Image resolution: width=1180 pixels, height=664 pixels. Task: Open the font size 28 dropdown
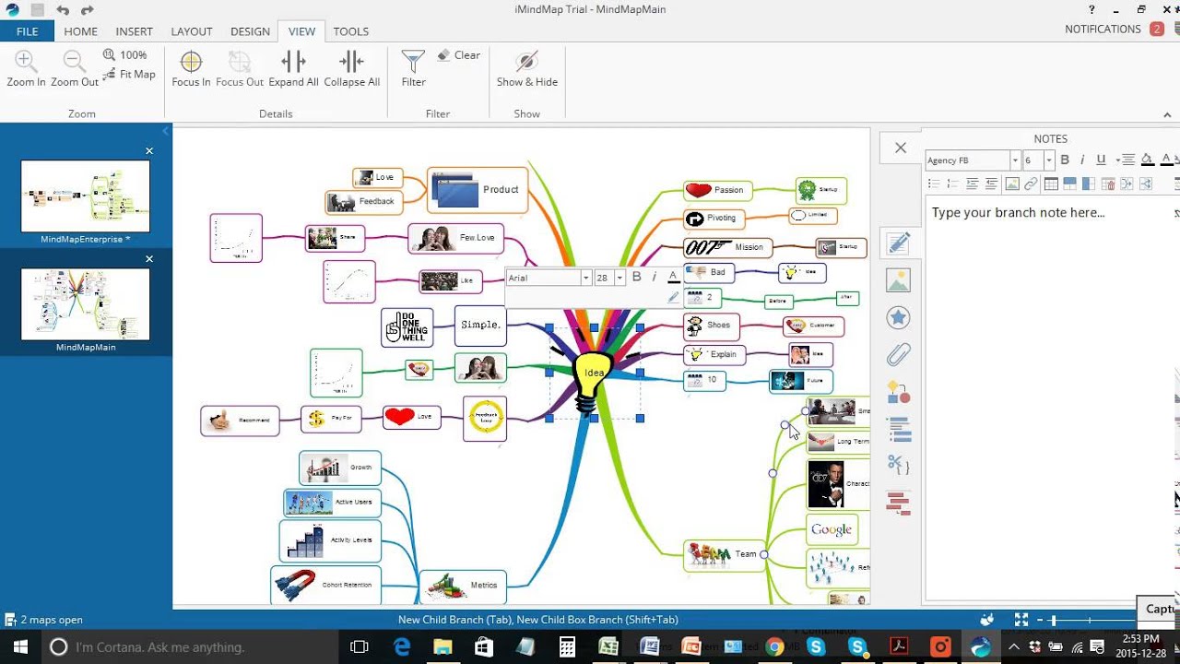pos(619,278)
